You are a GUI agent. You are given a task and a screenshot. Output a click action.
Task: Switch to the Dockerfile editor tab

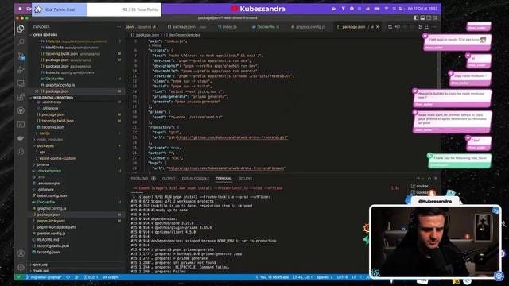(266, 27)
